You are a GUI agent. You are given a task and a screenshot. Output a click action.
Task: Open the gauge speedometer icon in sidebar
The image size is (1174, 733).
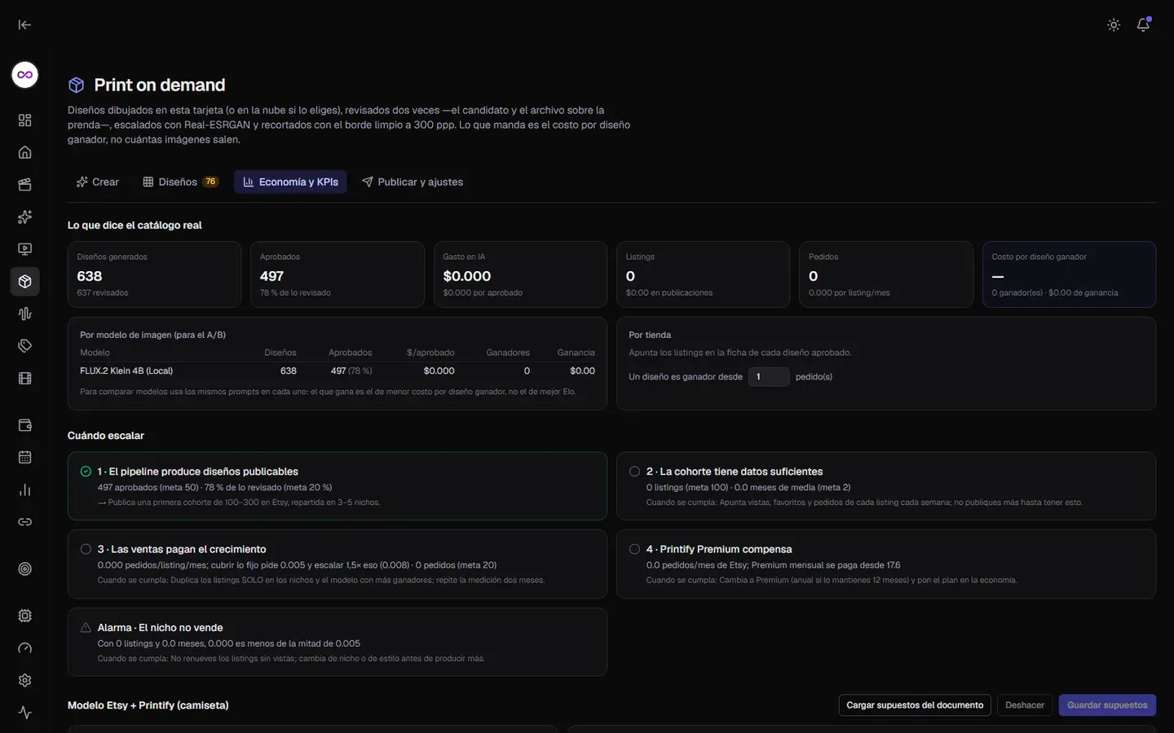(x=25, y=648)
